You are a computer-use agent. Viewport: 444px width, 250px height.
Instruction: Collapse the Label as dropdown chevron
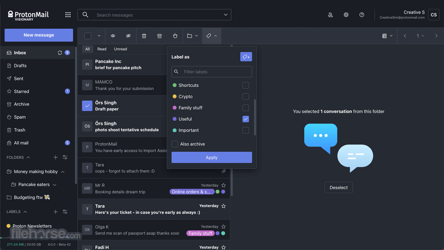(x=215, y=36)
